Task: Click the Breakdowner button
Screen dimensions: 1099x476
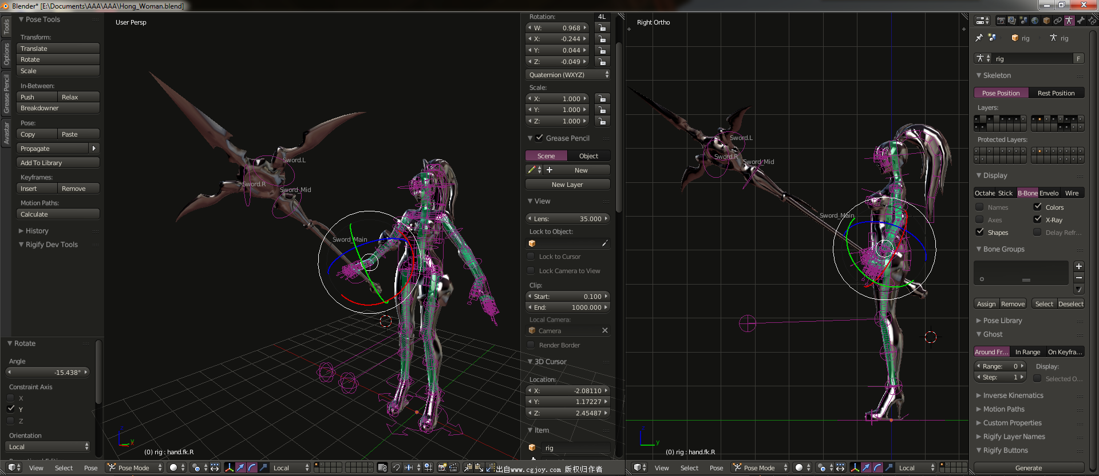Action: 58,108
